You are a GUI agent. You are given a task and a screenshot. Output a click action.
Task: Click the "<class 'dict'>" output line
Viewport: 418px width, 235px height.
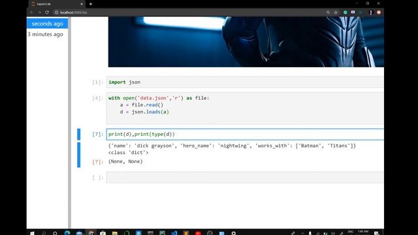coord(128,152)
